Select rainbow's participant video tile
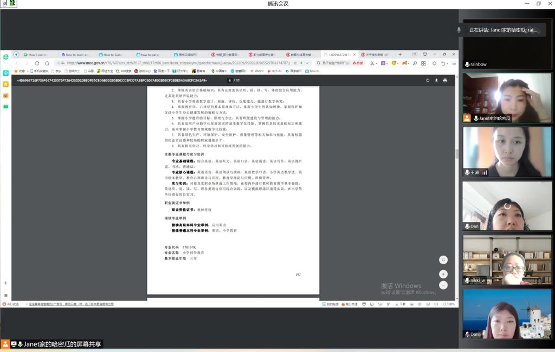The width and height of the screenshot is (555, 352). 507,45
